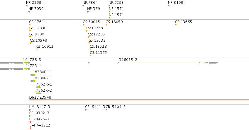Click the GS:11365 label text

[x=98, y=53]
